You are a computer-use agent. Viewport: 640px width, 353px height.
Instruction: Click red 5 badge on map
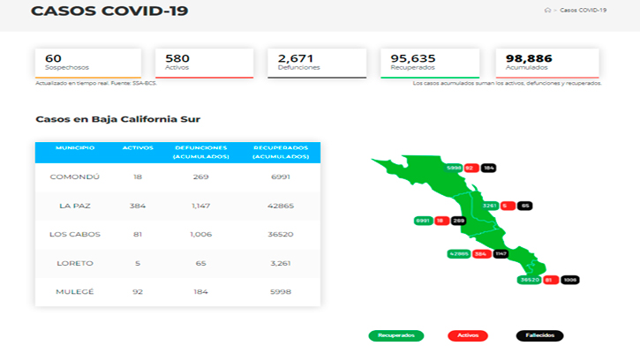point(508,206)
